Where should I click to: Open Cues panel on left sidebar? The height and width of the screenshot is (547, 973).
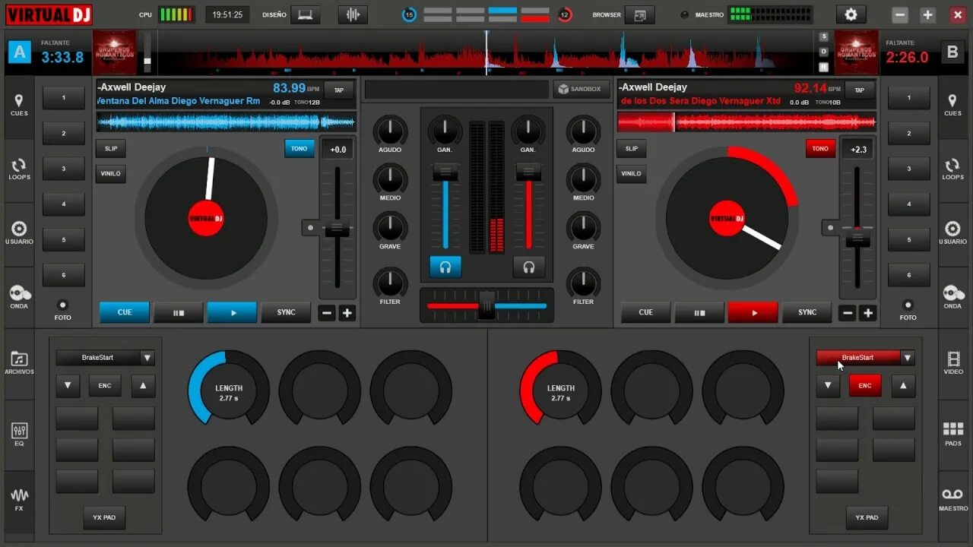pos(19,105)
